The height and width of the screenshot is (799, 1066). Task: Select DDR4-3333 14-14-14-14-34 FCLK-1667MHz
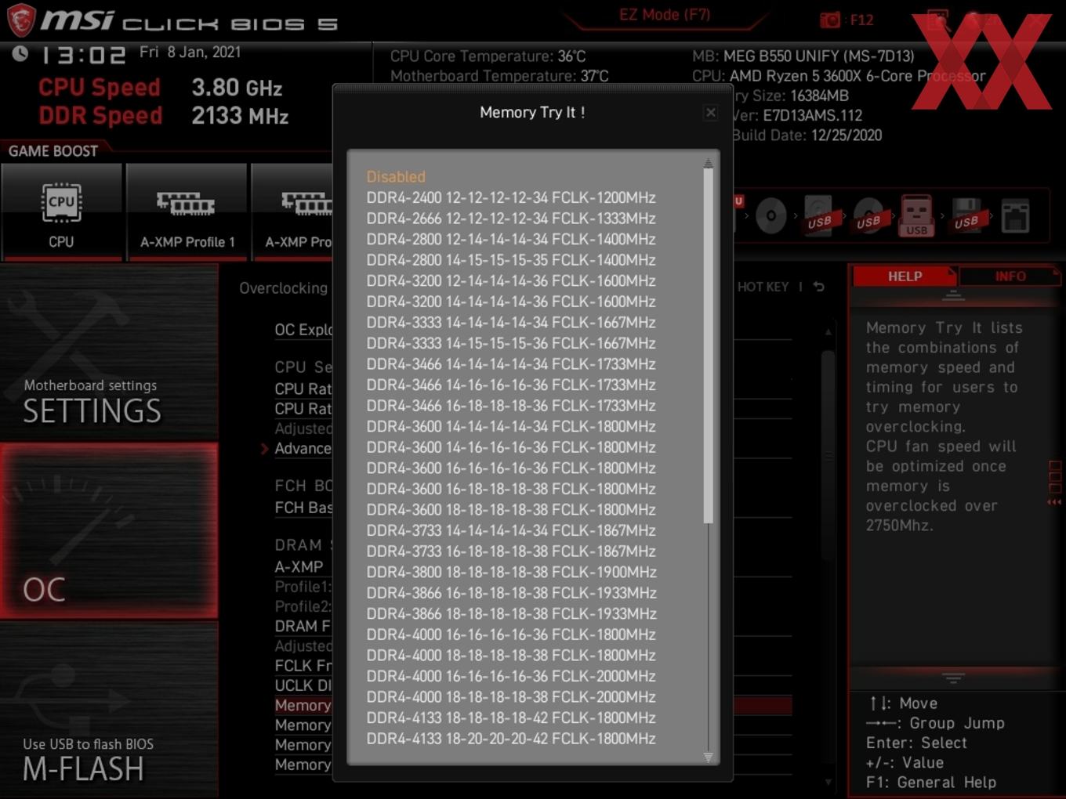tap(511, 322)
